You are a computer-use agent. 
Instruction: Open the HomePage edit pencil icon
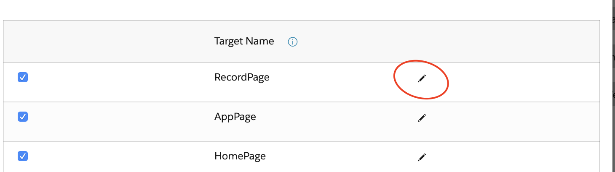422,157
